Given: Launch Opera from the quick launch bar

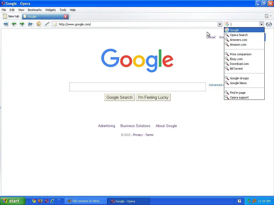Looking at the screenshot, I should [x=47, y=201].
